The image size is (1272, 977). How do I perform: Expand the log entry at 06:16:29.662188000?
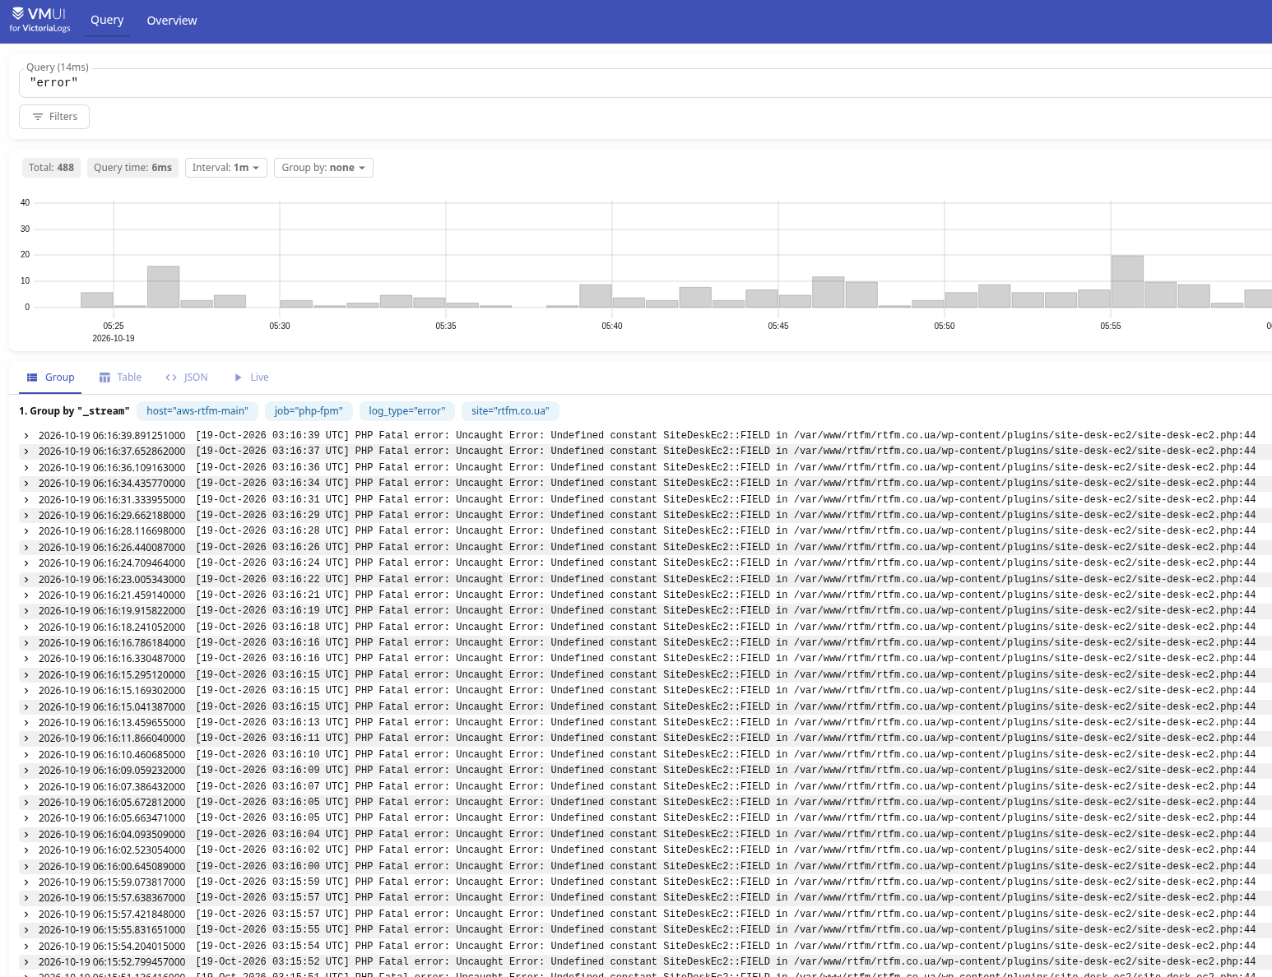pyautogui.click(x=26, y=516)
